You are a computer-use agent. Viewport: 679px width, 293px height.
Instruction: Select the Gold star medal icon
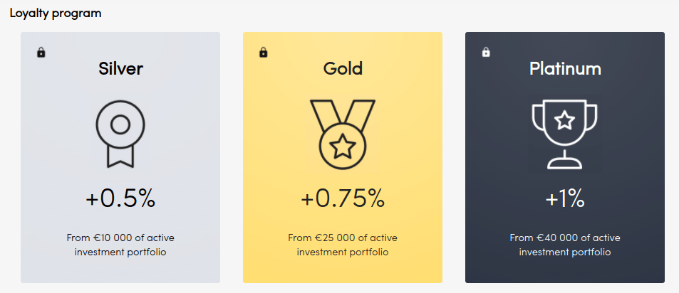pos(343,134)
